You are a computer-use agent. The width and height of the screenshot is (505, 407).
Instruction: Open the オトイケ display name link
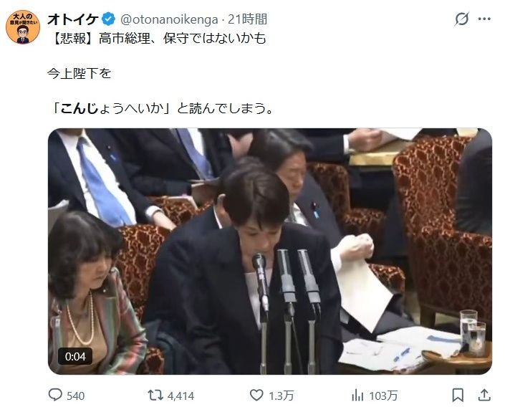[x=73, y=19]
